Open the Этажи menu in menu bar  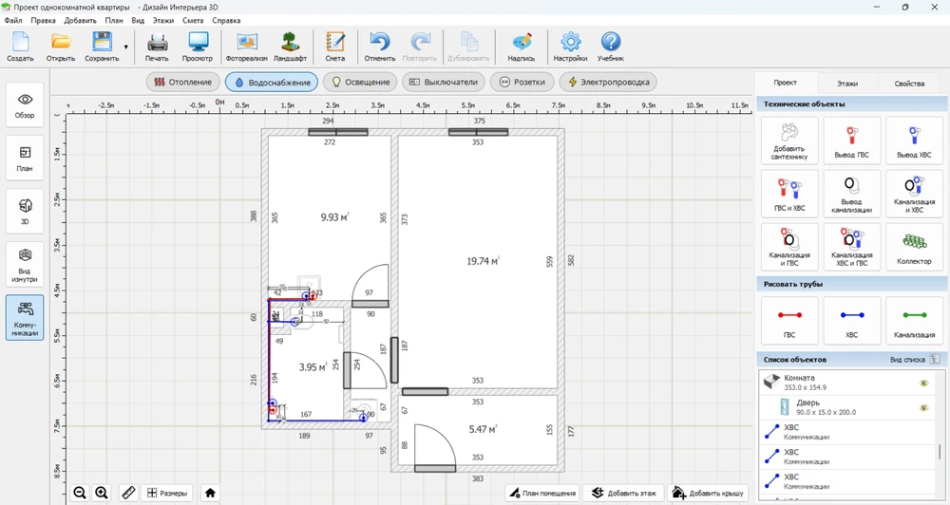(163, 20)
